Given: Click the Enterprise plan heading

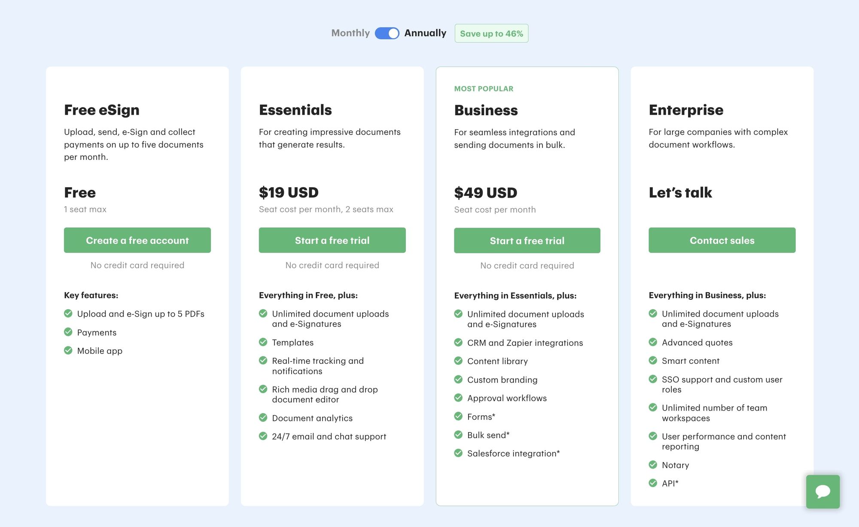Looking at the screenshot, I should pyautogui.click(x=686, y=110).
